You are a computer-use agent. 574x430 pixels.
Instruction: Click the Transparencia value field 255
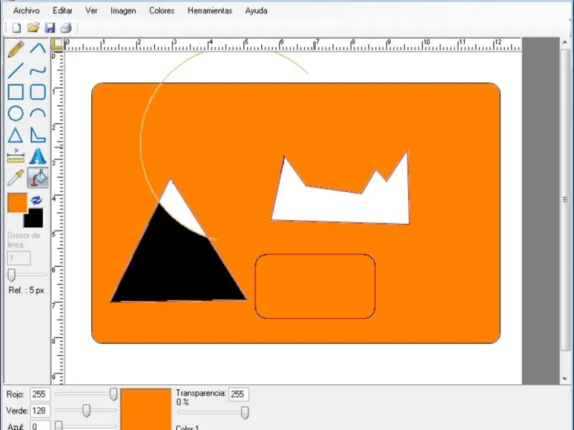[239, 394]
